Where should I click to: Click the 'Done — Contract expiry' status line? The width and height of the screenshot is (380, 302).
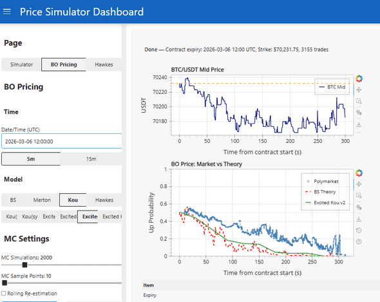coord(236,50)
